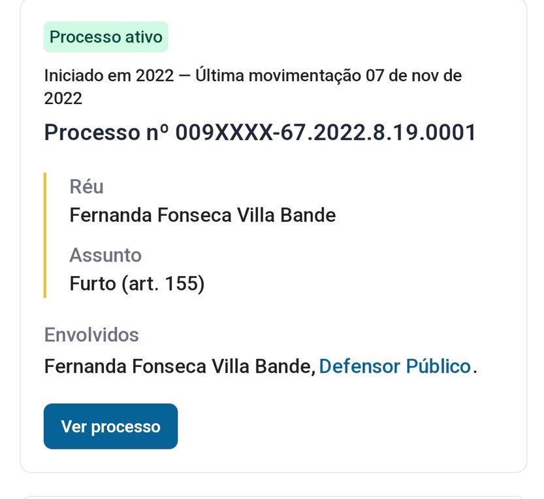Click the next card's top edge at the bottom
This screenshot has height=499, width=544.
tap(273, 496)
